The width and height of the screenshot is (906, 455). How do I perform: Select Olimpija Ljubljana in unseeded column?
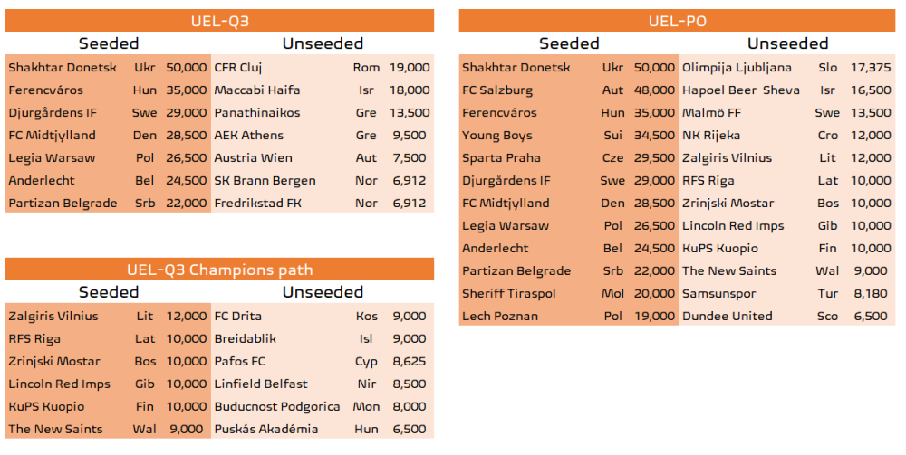[x=737, y=68]
